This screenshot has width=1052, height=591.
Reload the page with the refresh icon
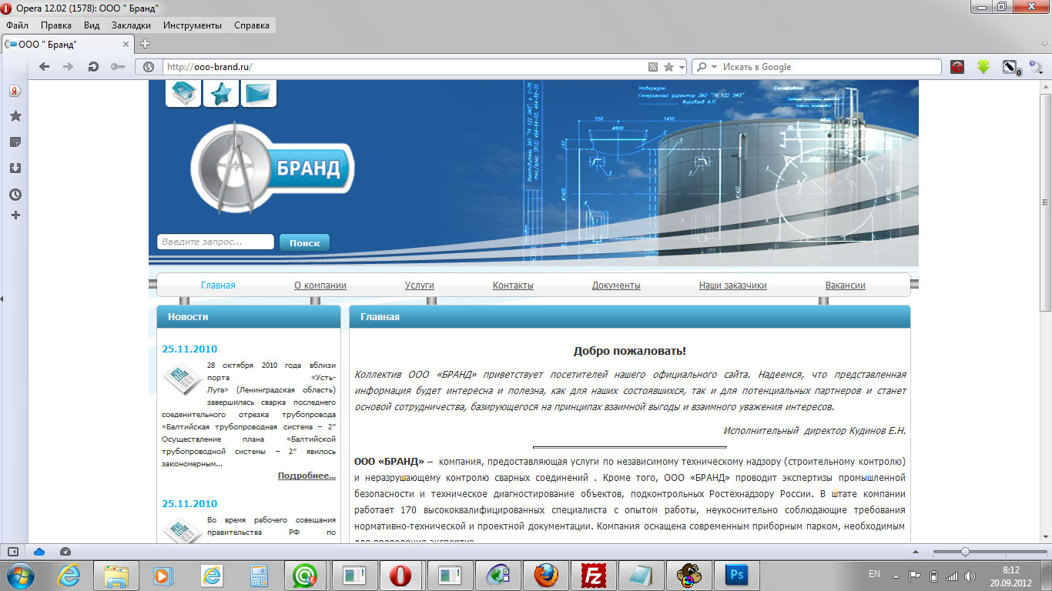93,67
